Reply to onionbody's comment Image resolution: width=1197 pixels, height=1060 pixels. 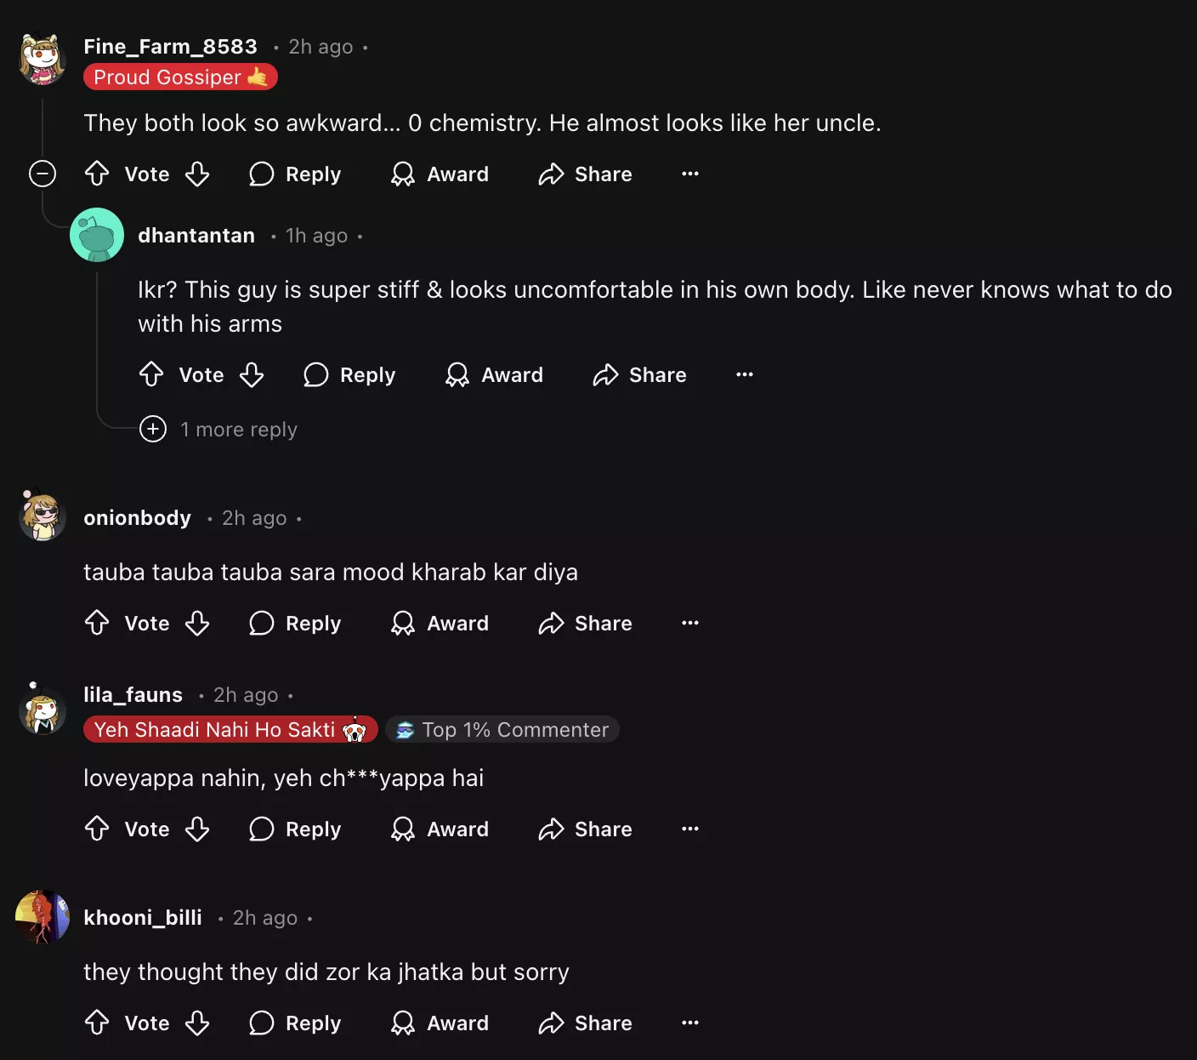[x=295, y=624]
